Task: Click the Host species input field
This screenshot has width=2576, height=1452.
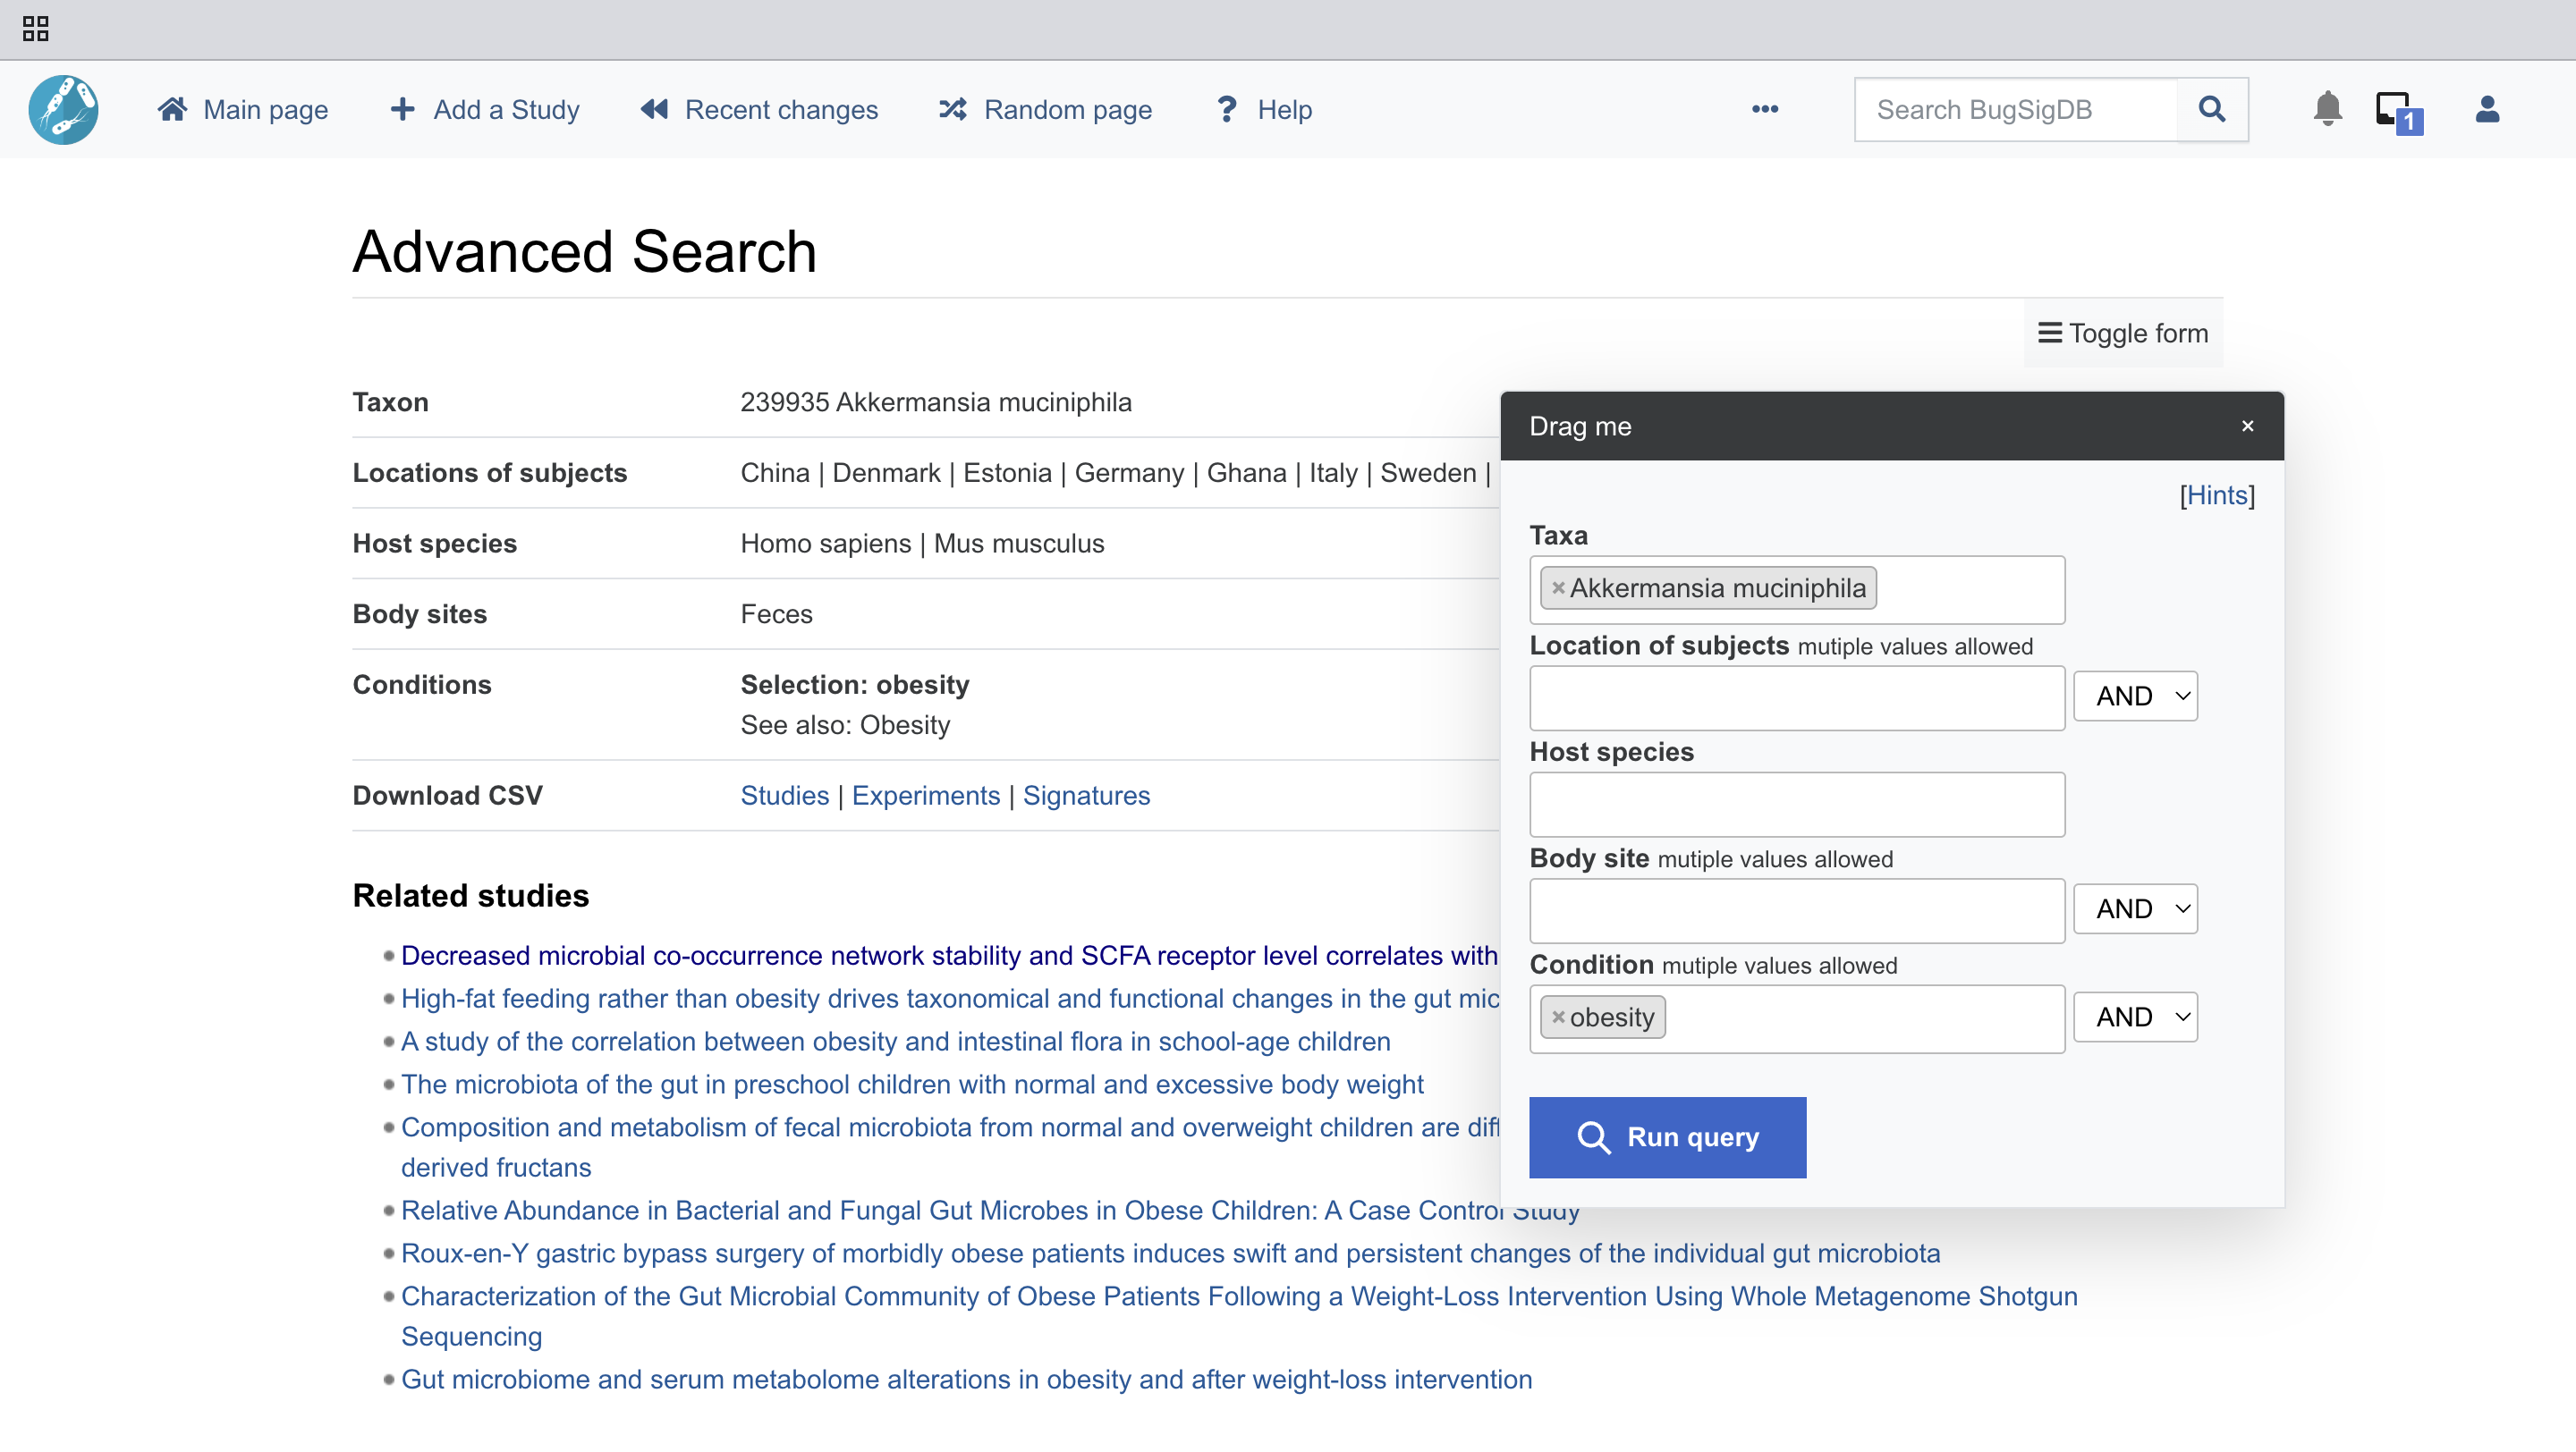Action: point(1796,805)
